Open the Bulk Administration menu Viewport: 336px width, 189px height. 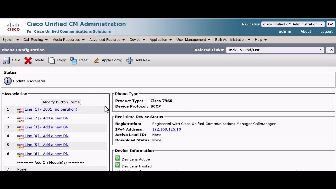[x=233, y=40]
